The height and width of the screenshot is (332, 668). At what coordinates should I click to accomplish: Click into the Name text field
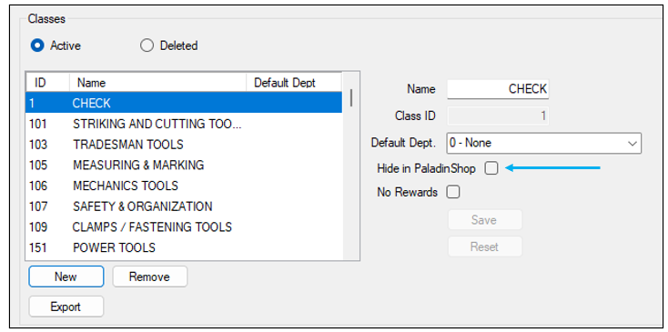498,89
